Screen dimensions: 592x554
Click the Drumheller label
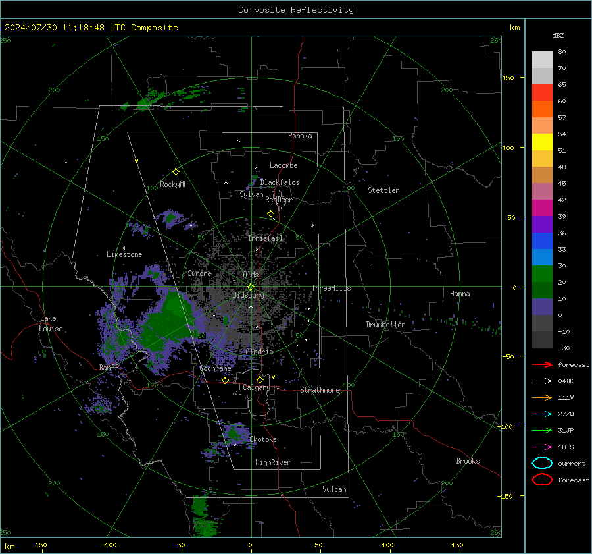pyautogui.click(x=385, y=325)
